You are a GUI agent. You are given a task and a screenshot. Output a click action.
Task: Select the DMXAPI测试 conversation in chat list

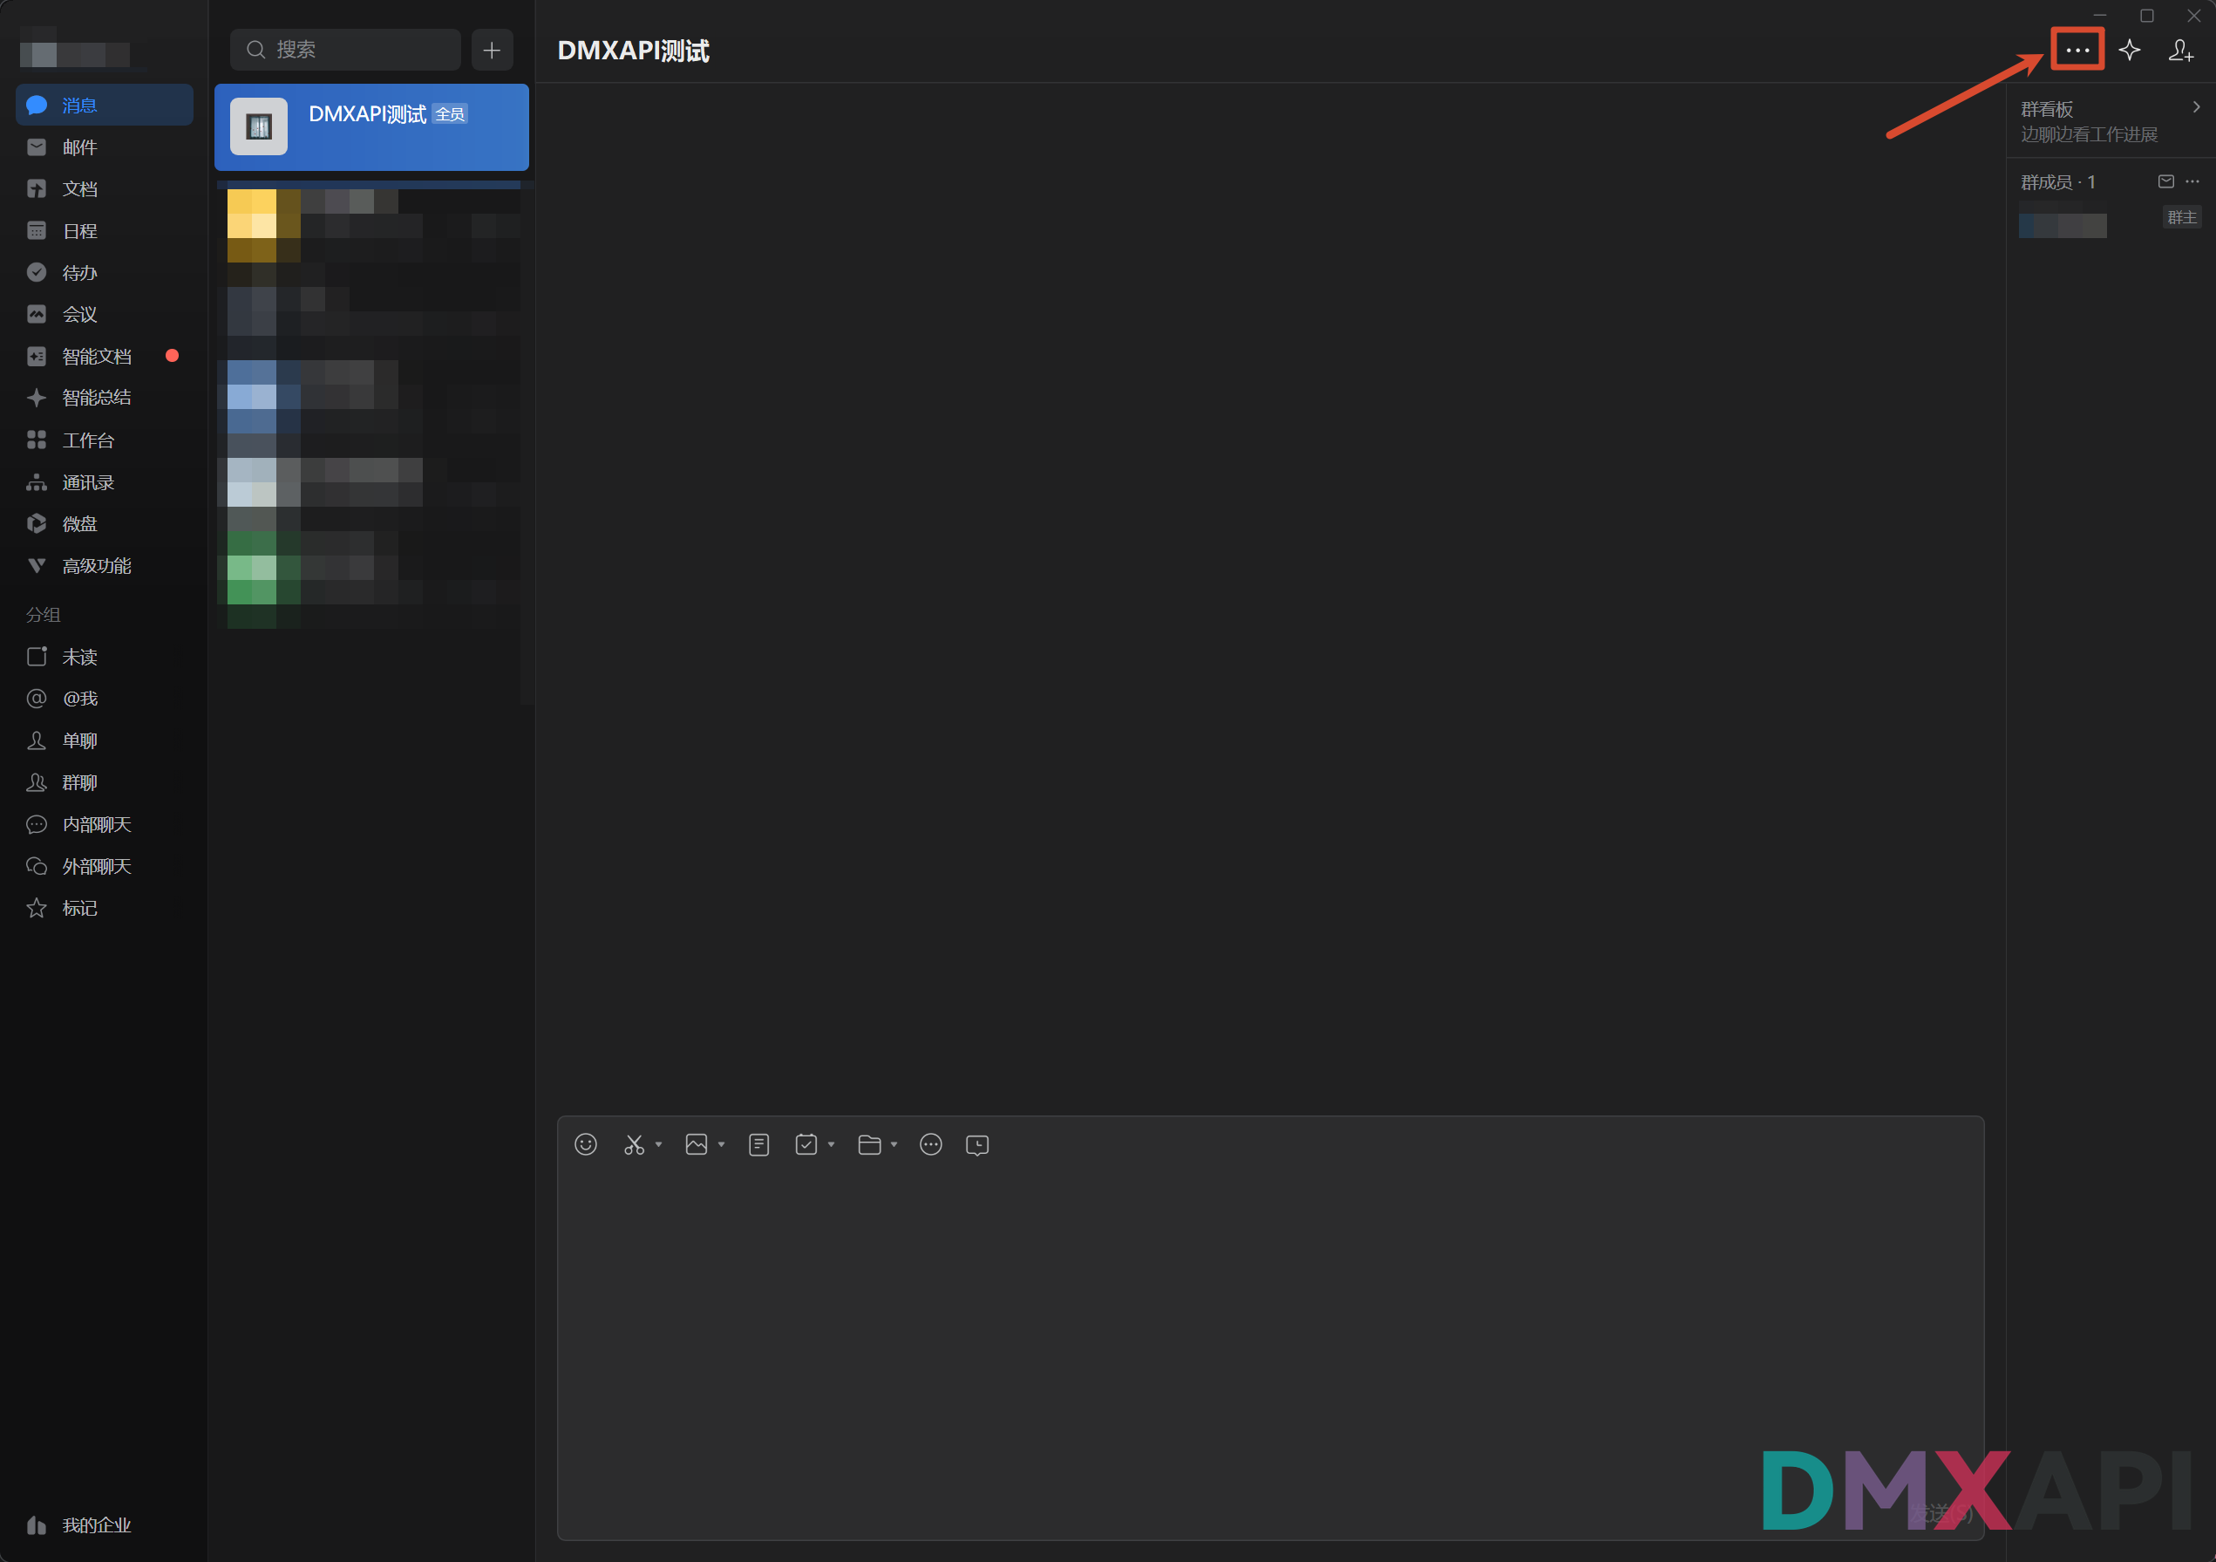371,127
